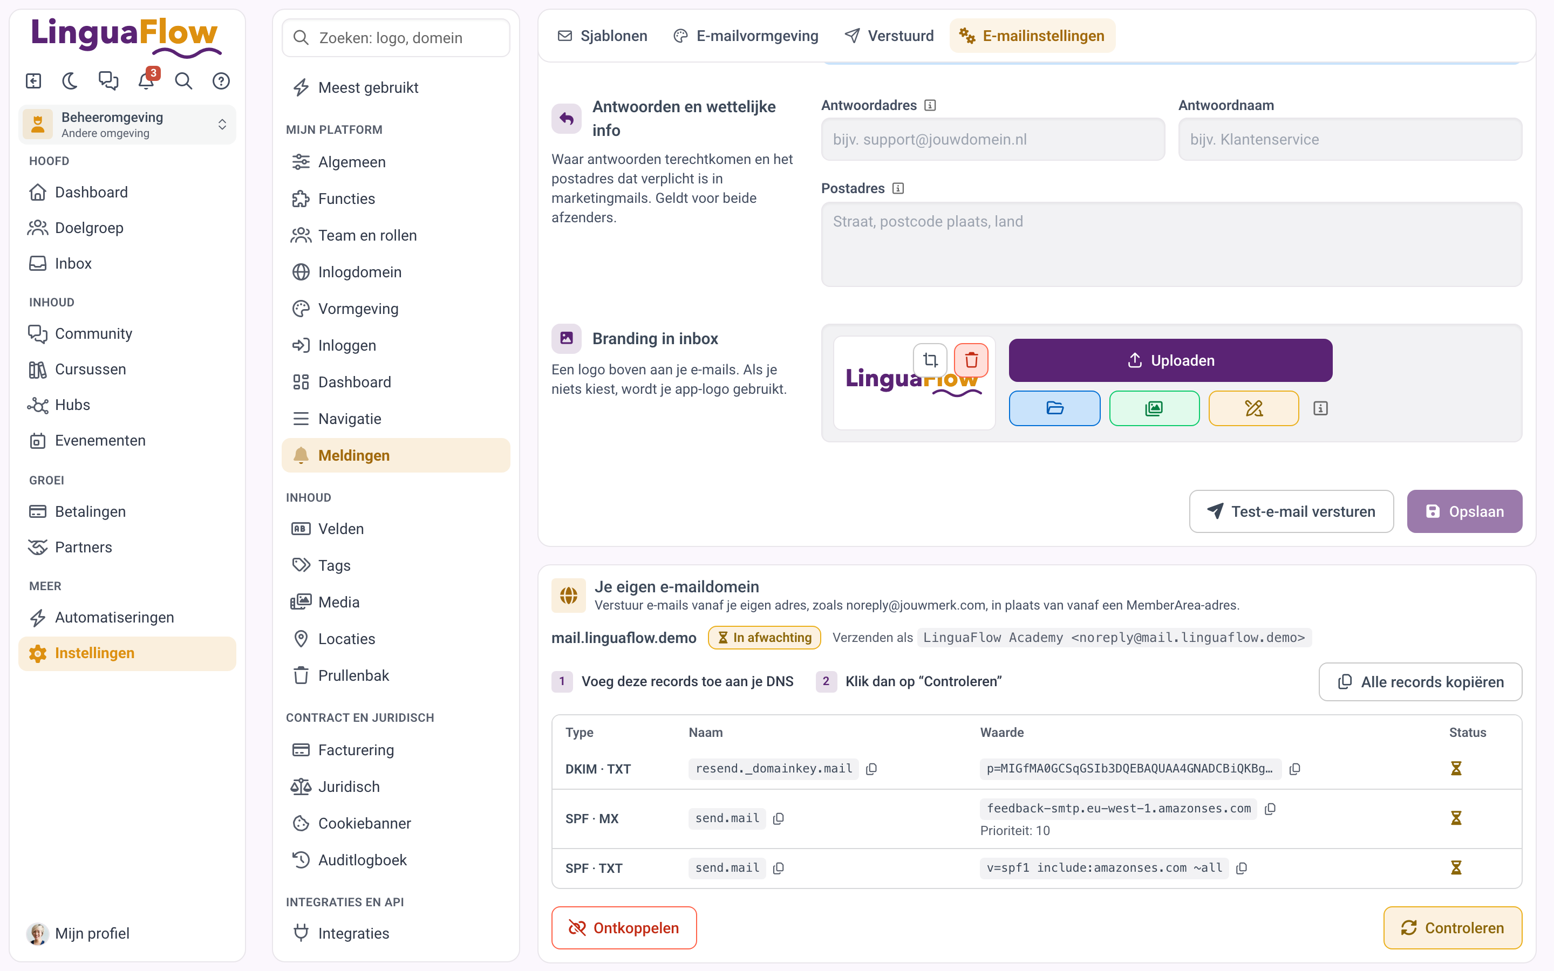This screenshot has width=1554, height=971.
Task: Click the Uploaden button
Action: coord(1170,360)
